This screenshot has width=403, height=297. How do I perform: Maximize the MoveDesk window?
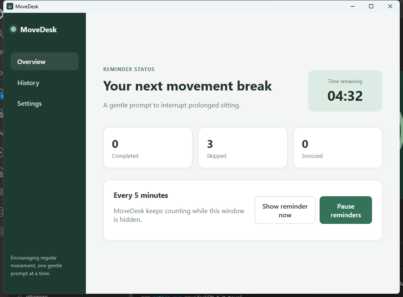pyautogui.click(x=371, y=6)
